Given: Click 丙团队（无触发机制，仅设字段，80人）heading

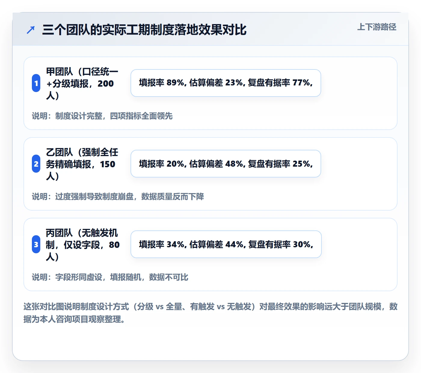Looking at the screenshot, I should (x=83, y=245).
